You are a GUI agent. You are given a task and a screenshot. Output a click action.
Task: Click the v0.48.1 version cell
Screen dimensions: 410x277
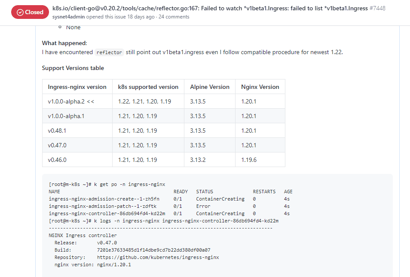[60, 131]
